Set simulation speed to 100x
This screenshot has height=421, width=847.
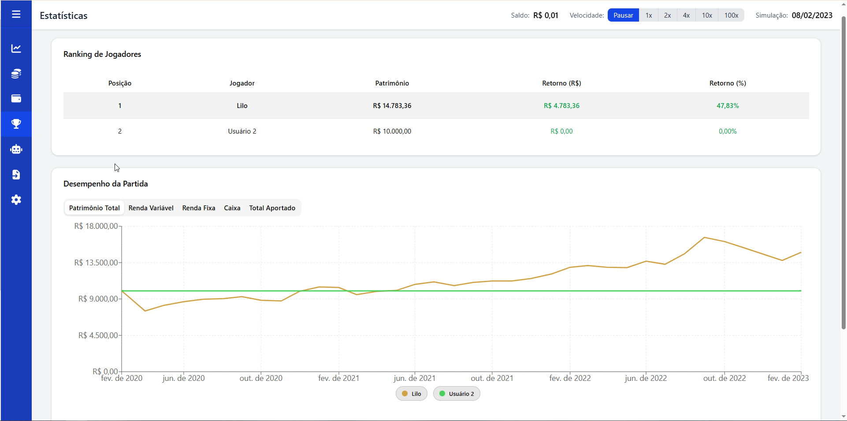[x=731, y=15]
